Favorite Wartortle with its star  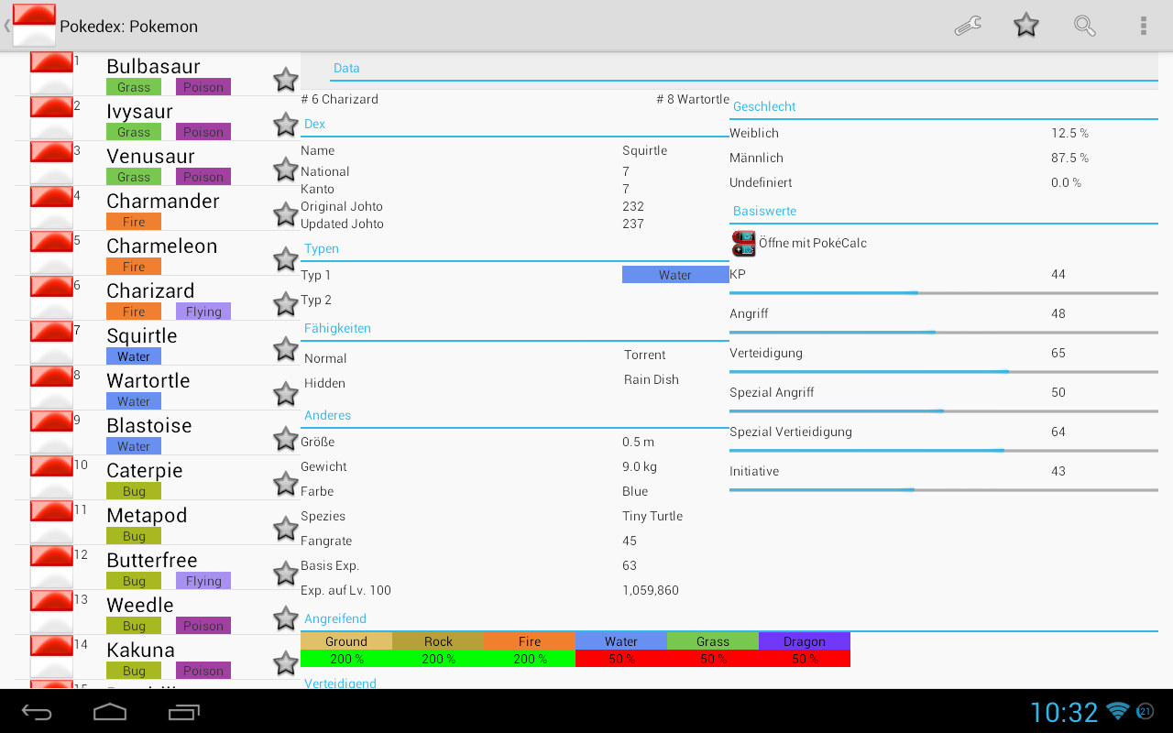(286, 394)
